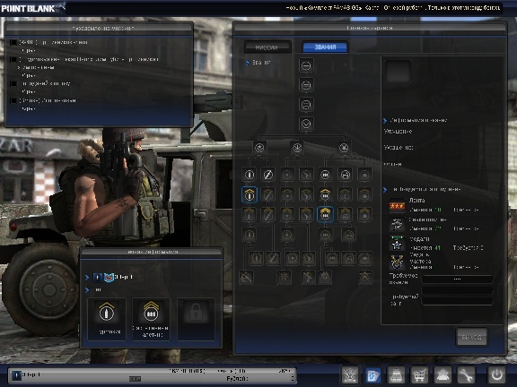Select the ЗВАНИЯ tab

(325, 47)
